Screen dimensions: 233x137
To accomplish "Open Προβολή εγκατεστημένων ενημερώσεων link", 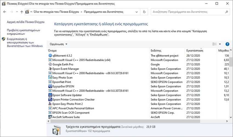I will [24, 32].
